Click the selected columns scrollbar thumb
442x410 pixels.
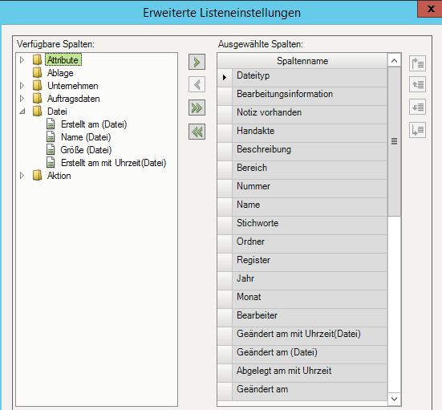(395, 141)
